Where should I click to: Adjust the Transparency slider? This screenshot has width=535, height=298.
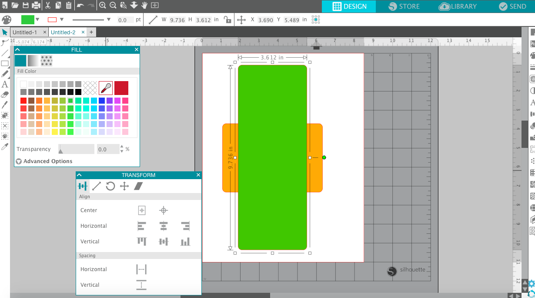coord(76,149)
